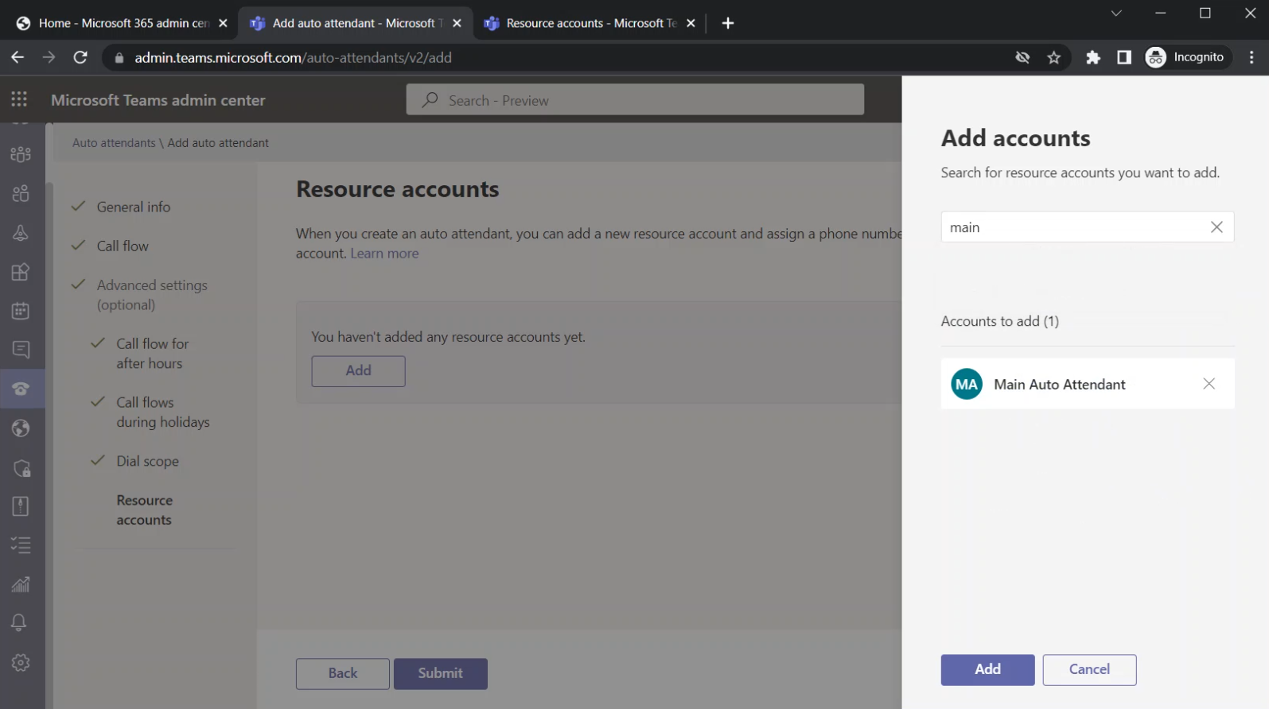Open browser tab search dropdown arrow
The image size is (1269, 709).
pos(1116,14)
